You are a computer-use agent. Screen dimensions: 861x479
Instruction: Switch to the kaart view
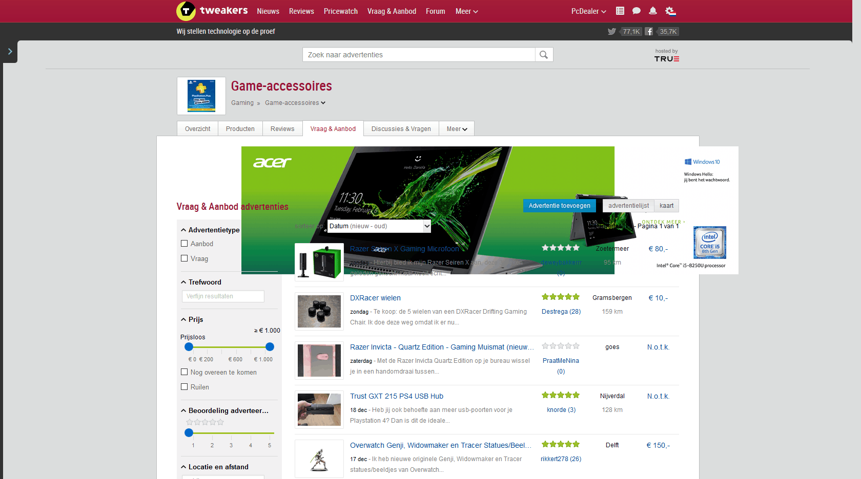point(667,206)
